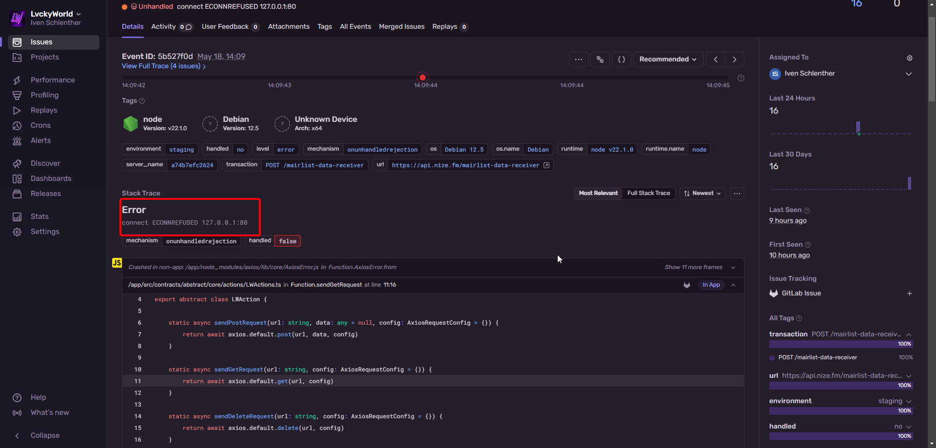
Task: Switch stack trace to Most Relevant
Action: pos(598,194)
